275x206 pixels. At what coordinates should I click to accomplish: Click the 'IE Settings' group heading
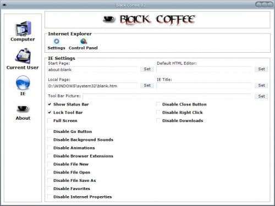[62, 58]
